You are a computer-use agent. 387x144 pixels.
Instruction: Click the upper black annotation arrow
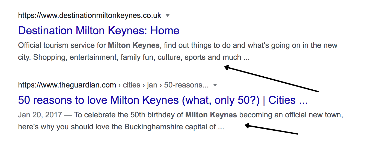(271, 79)
